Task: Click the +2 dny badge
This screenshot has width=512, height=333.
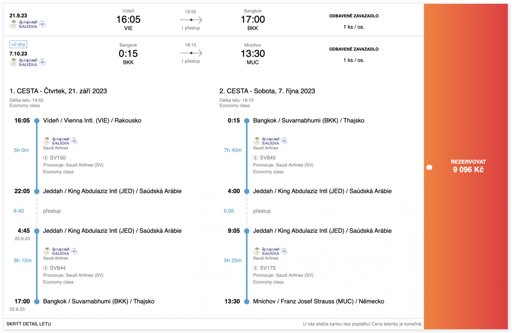Action: [x=18, y=44]
